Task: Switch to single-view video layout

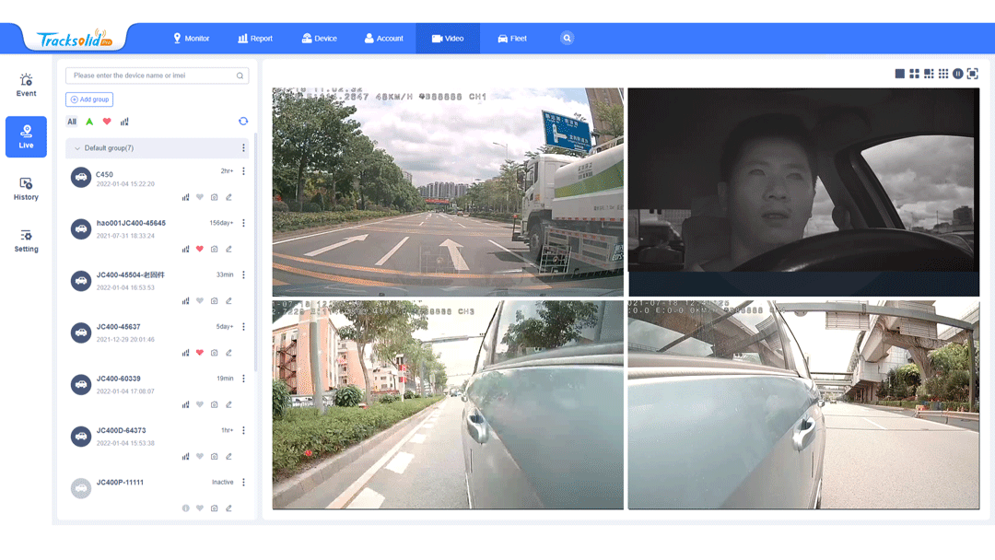Action: tap(899, 74)
